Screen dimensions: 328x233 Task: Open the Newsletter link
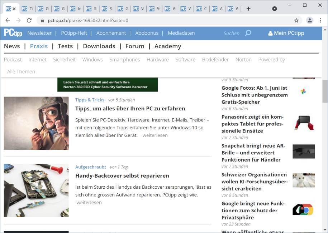click(x=39, y=33)
